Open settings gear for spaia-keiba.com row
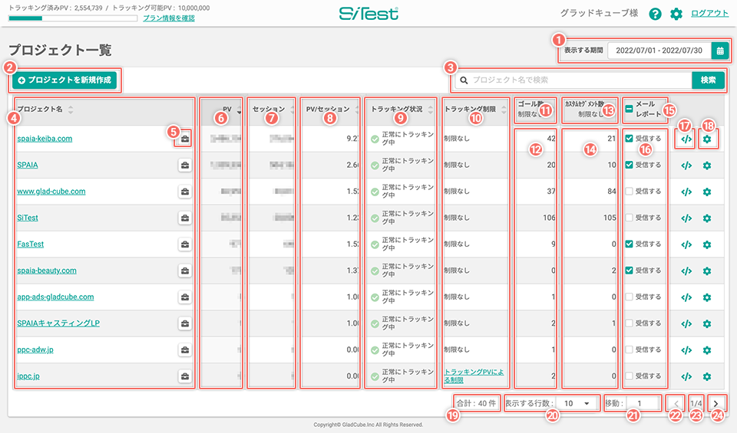The height and width of the screenshot is (433, 737). pyautogui.click(x=707, y=139)
